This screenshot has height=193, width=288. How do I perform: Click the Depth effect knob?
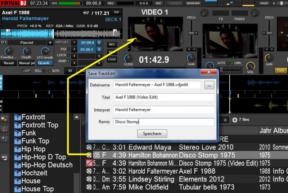click(x=27, y=51)
